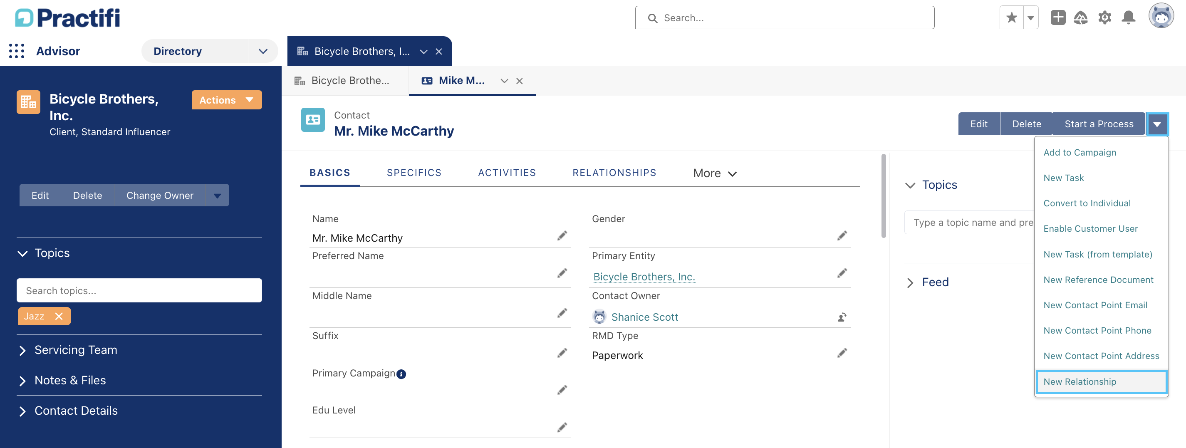Edit the Name field pencil icon
The height and width of the screenshot is (448, 1186).
(x=562, y=236)
